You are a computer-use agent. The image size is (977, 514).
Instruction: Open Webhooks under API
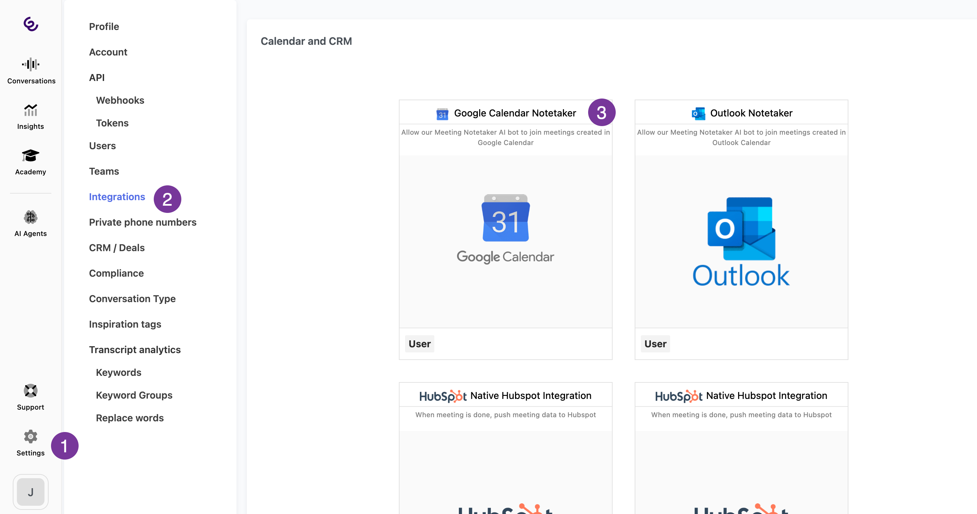pos(120,101)
